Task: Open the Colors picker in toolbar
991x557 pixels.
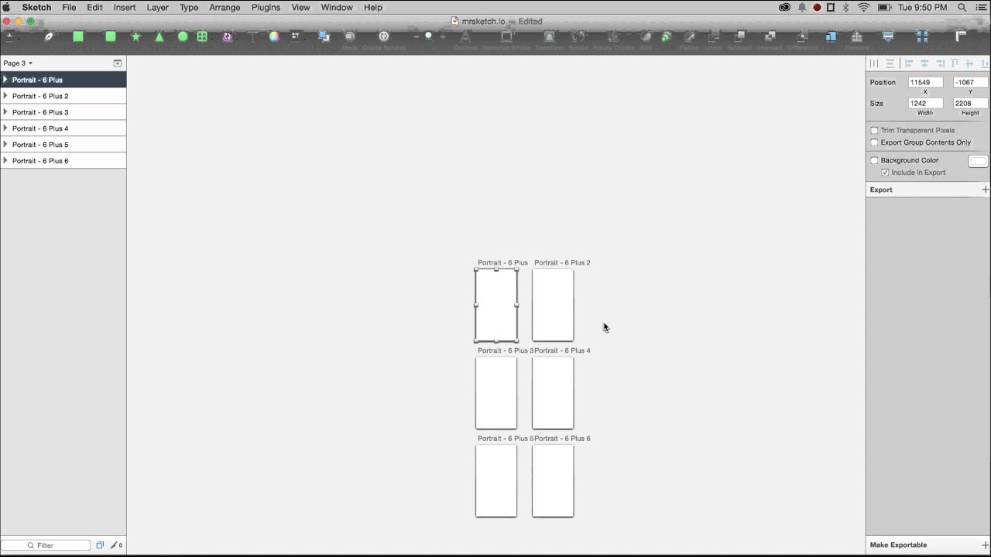Action: [274, 36]
